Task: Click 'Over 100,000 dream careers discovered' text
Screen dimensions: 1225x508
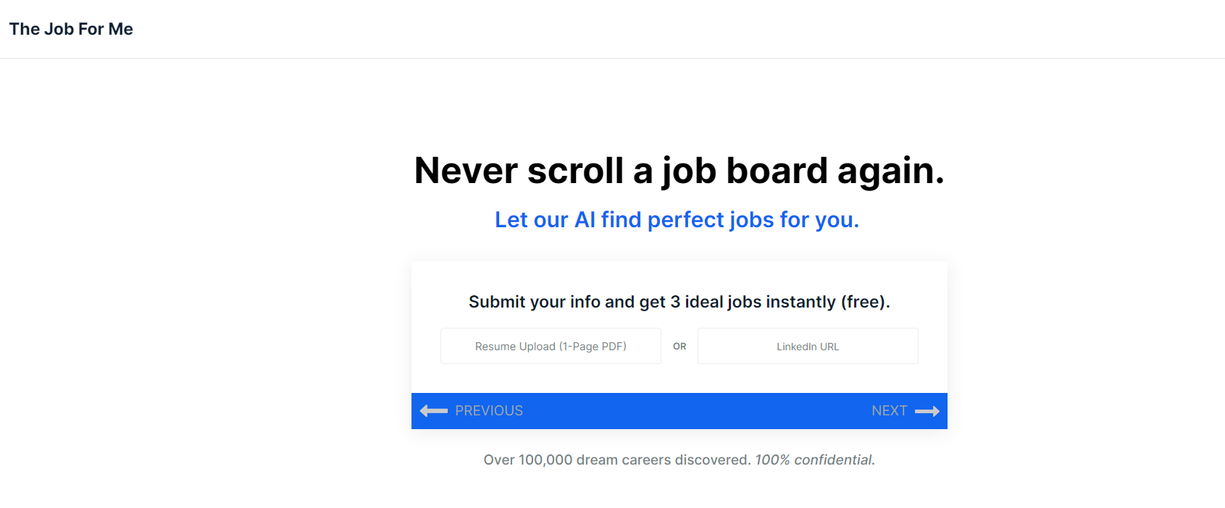Action: (x=616, y=460)
